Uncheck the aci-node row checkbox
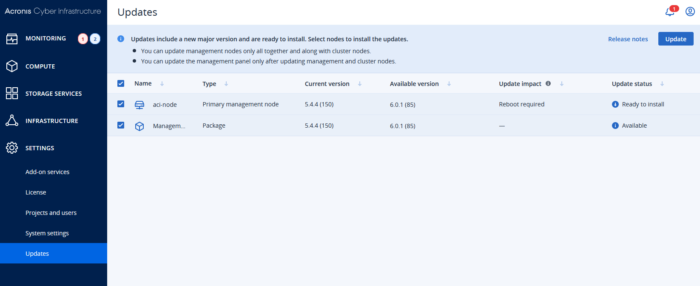The image size is (700, 286). [121, 104]
